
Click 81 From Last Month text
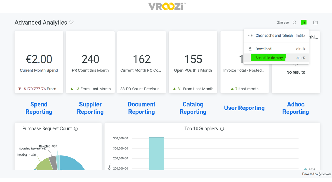coord(193,89)
